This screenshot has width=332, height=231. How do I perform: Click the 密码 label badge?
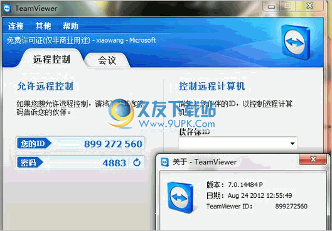coord(29,163)
